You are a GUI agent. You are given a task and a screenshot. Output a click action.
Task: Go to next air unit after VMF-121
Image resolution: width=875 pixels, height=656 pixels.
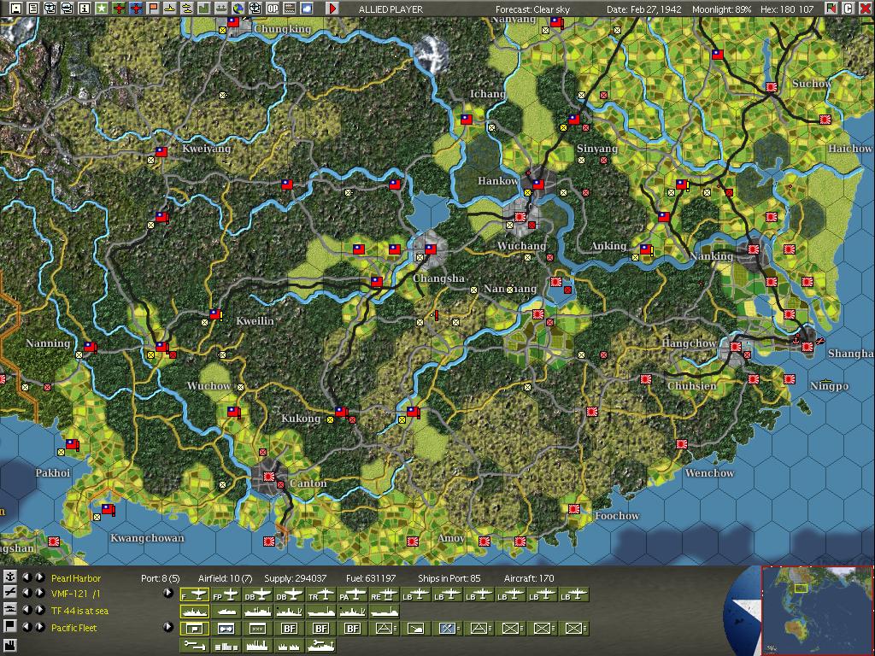(x=40, y=593)
